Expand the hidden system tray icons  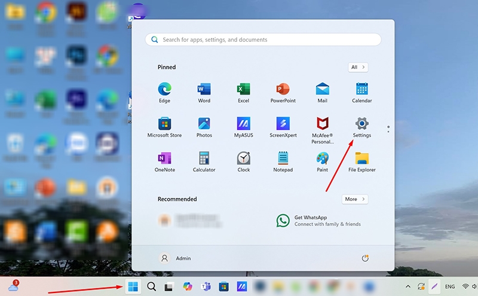(x=408, y=286)
